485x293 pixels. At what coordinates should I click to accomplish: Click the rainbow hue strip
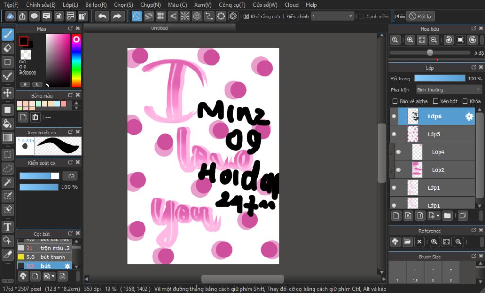tap(76, 60)
